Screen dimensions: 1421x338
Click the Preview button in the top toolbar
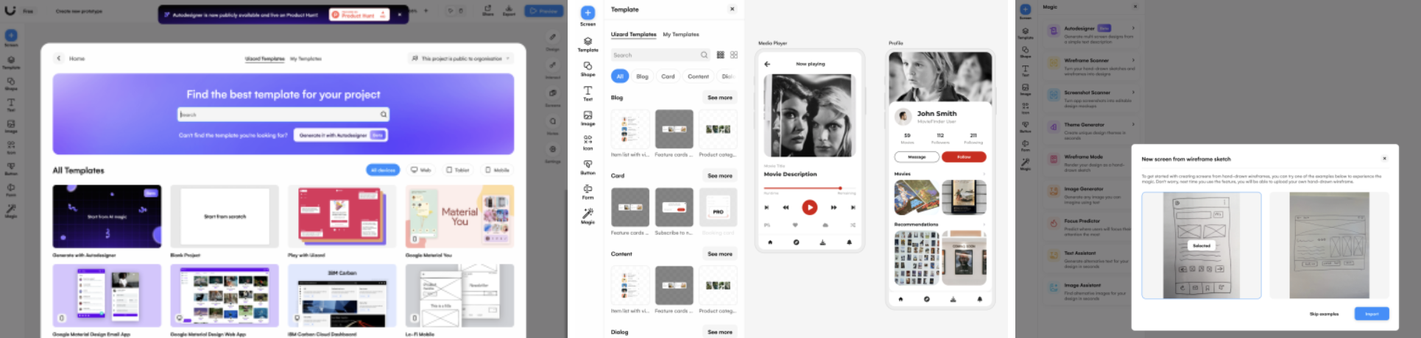(x=543, y=11)
